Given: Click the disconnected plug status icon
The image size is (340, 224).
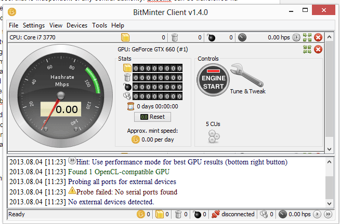Looking at the screenshot, I should 216,214.
